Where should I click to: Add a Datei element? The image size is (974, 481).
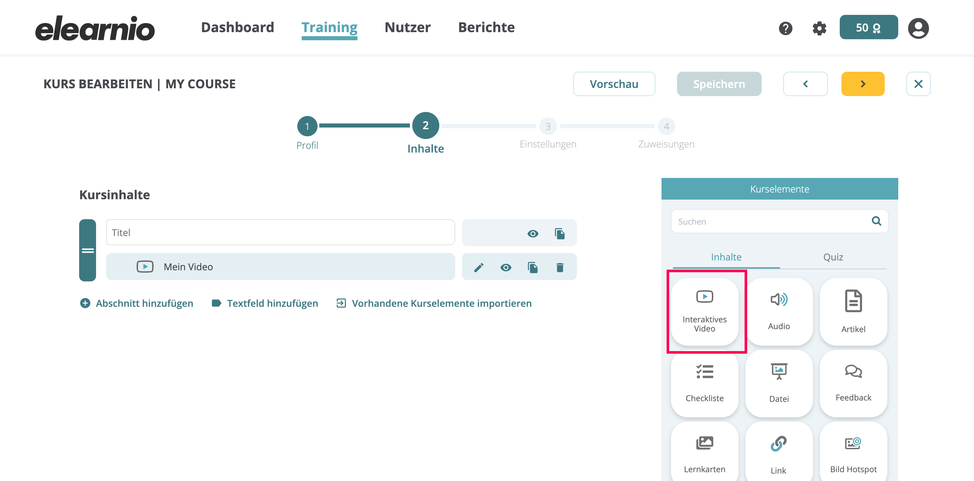779,384
